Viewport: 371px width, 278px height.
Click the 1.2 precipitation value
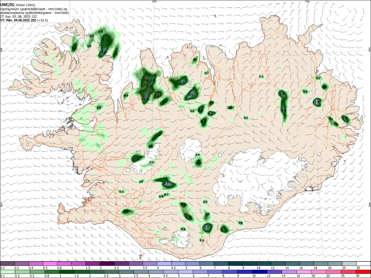(x=151, y=147)
